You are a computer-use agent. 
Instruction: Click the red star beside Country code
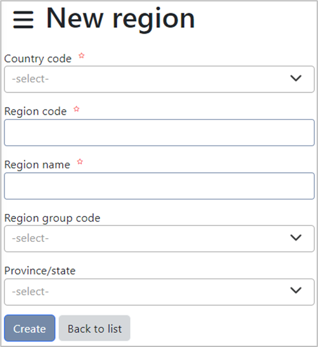click(x=82, y=55)
